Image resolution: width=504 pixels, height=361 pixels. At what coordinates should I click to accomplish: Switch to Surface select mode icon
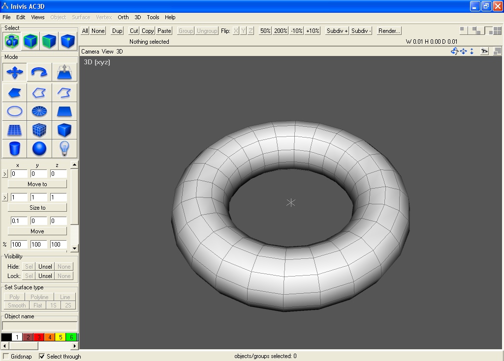(49, 41)
